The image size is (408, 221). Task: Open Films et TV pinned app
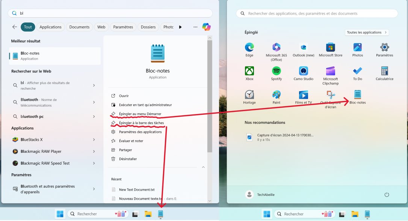[304, 95]
